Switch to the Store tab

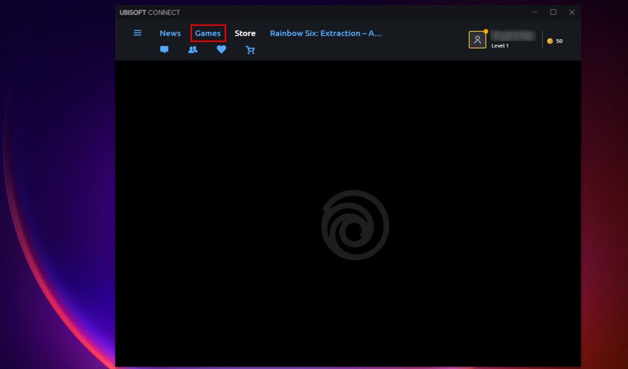(x=245, y=33)
